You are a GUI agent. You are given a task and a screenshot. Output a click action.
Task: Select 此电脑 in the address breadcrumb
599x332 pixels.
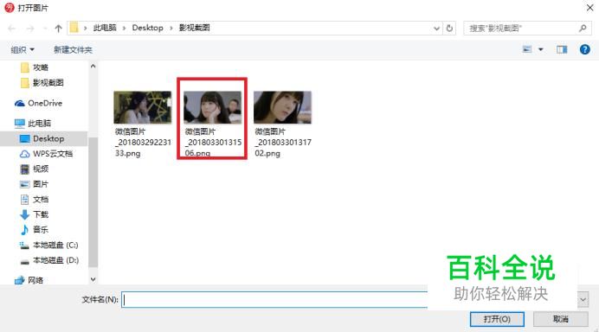[x=105, y=28]
